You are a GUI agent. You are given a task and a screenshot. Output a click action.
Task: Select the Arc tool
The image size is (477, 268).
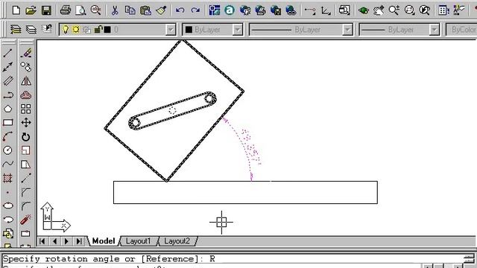(7, 137)
